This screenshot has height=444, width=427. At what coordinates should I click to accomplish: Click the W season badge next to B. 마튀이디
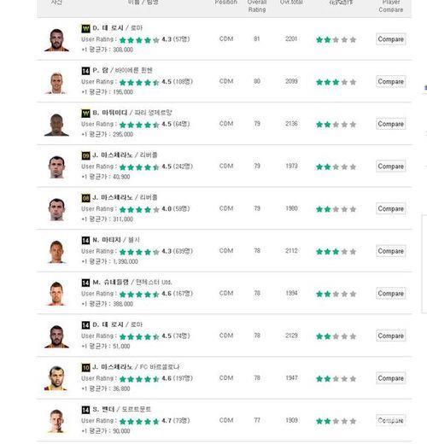point(85,113)
